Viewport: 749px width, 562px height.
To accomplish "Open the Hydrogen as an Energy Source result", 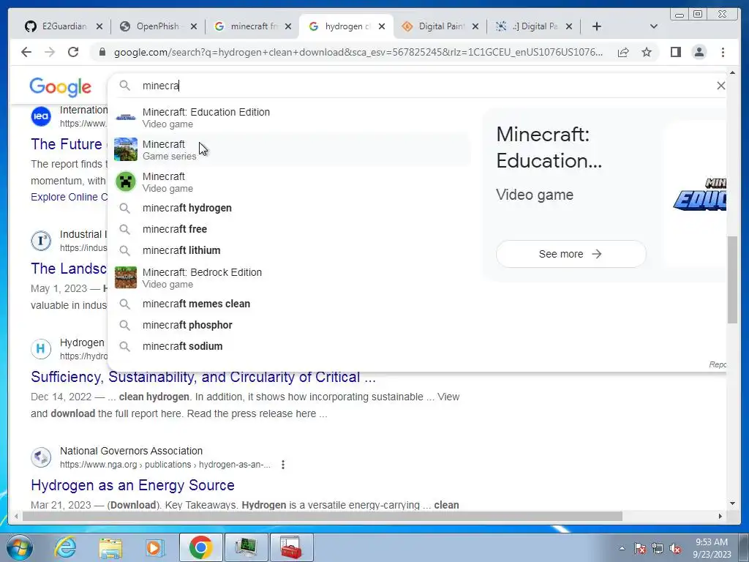I will click(x=132, y=485).
